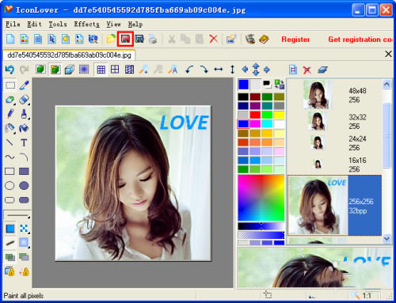Screen dimensions: 396x303
Task: Flip vertically with double-headed vertical arrow
Action: click(232, 70)
